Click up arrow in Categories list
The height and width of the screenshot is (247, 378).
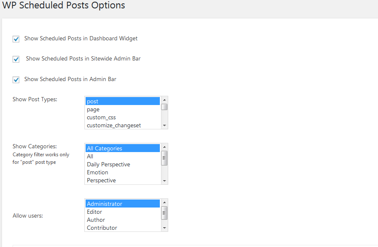164,147
